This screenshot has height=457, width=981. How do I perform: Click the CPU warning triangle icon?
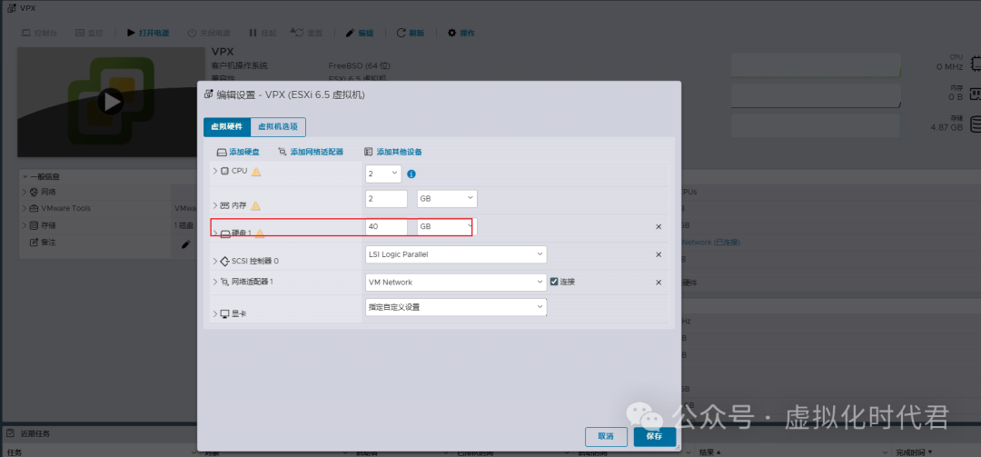pos(256,171)
